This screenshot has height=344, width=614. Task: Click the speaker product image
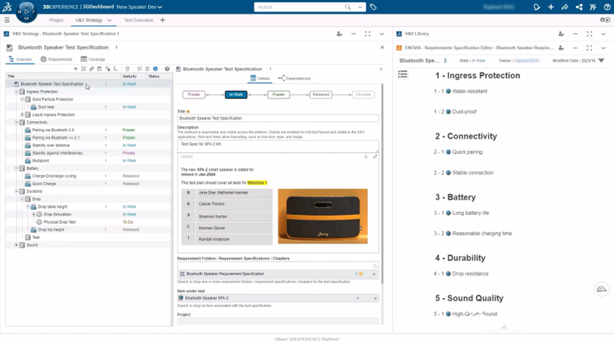(322, 216)
